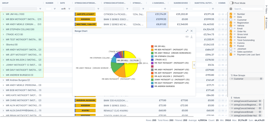Click the column Search field
268x123 pixels.
click(x=248, y=9)
